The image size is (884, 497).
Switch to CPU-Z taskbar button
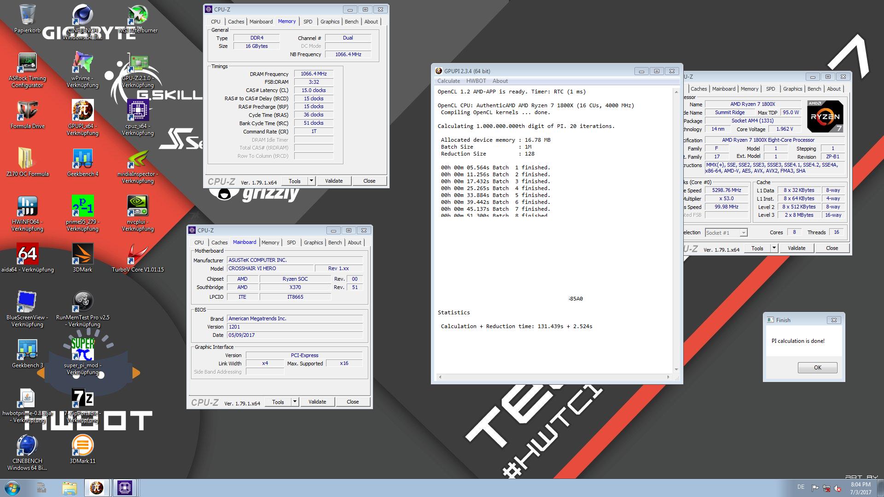[x=124, y=488]
